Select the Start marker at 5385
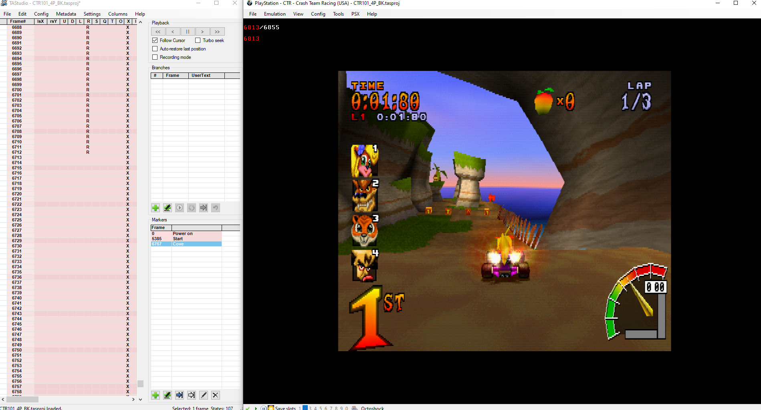This screenshot has width=761, height=410. coord(186,239)
